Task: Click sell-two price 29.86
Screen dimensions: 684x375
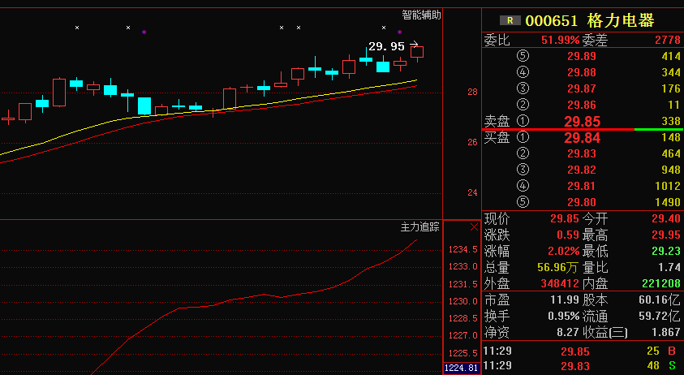Action: coord(582,105)
